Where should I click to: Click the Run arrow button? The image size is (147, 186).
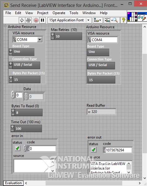tap(22, 20)
